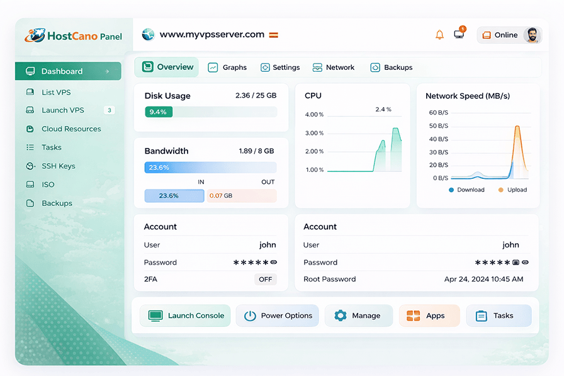Toggle 2FA from OFF setting

(265, 279)
